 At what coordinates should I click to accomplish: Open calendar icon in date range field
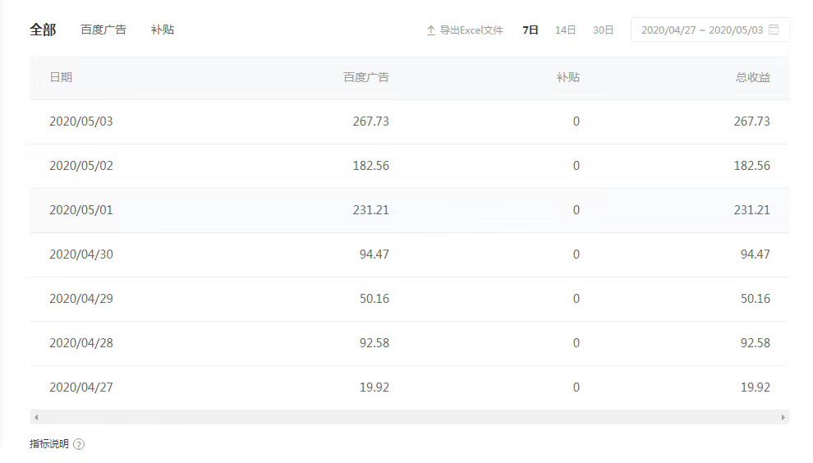pos(774,30)
